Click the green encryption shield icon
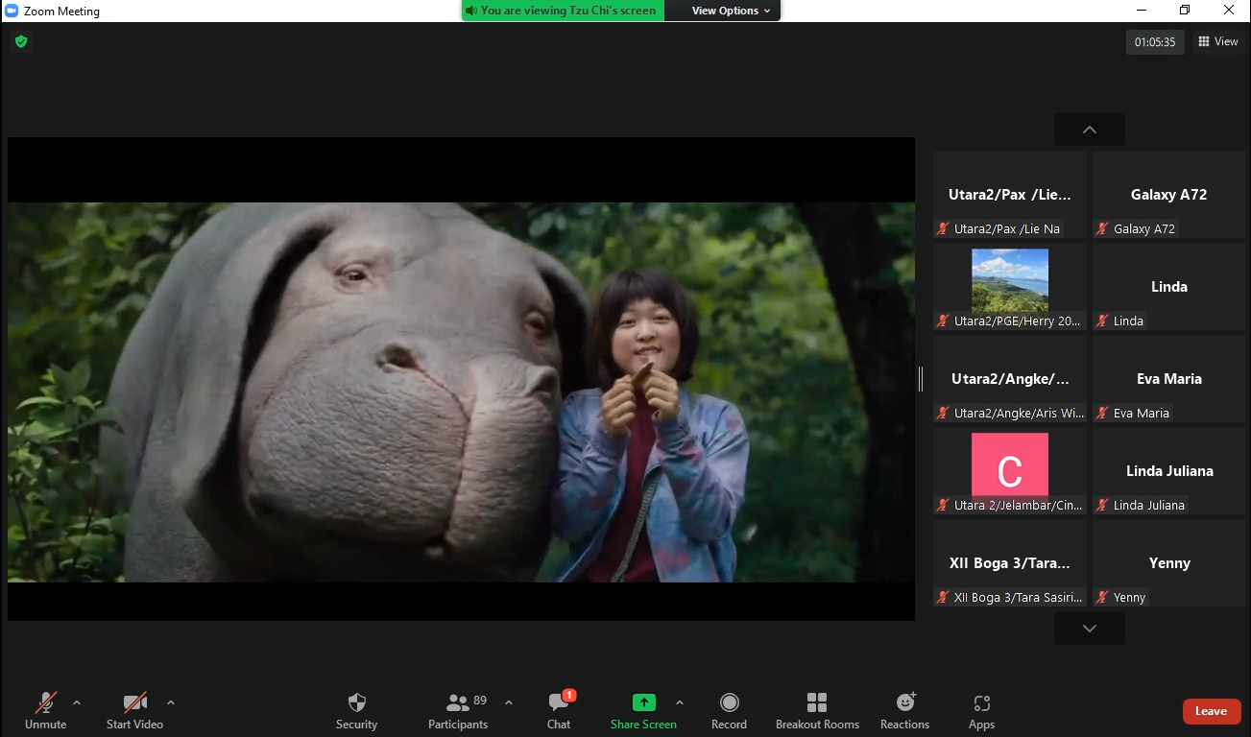The image size is (1251, 737). click(20, 41)
